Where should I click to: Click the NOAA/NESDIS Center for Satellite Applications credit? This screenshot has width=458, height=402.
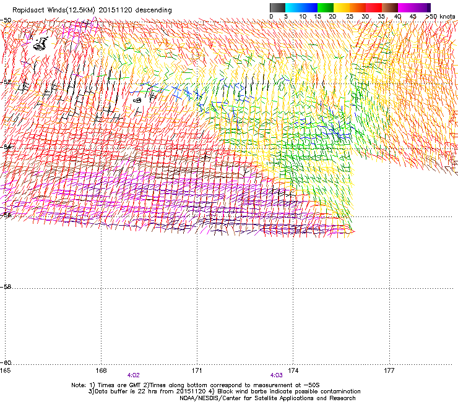[267, 398]
